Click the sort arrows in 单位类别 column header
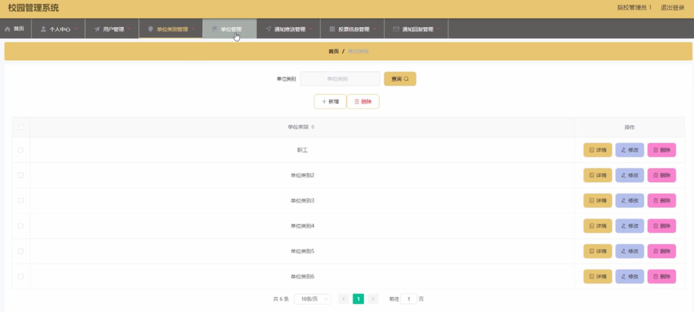 click(x=313, y=127)
